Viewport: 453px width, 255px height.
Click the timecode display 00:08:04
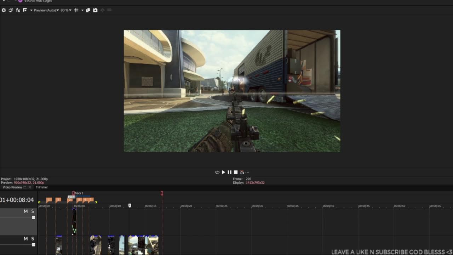[17, 200]
